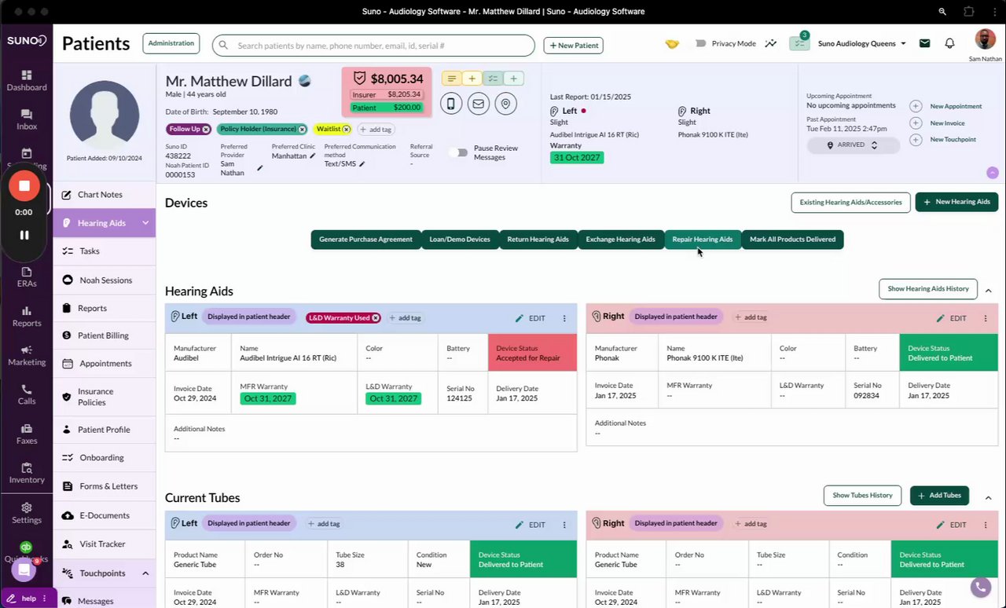Open Insurance Policies menu item
The image size is (1006, 608).
[x=105, y=397]
